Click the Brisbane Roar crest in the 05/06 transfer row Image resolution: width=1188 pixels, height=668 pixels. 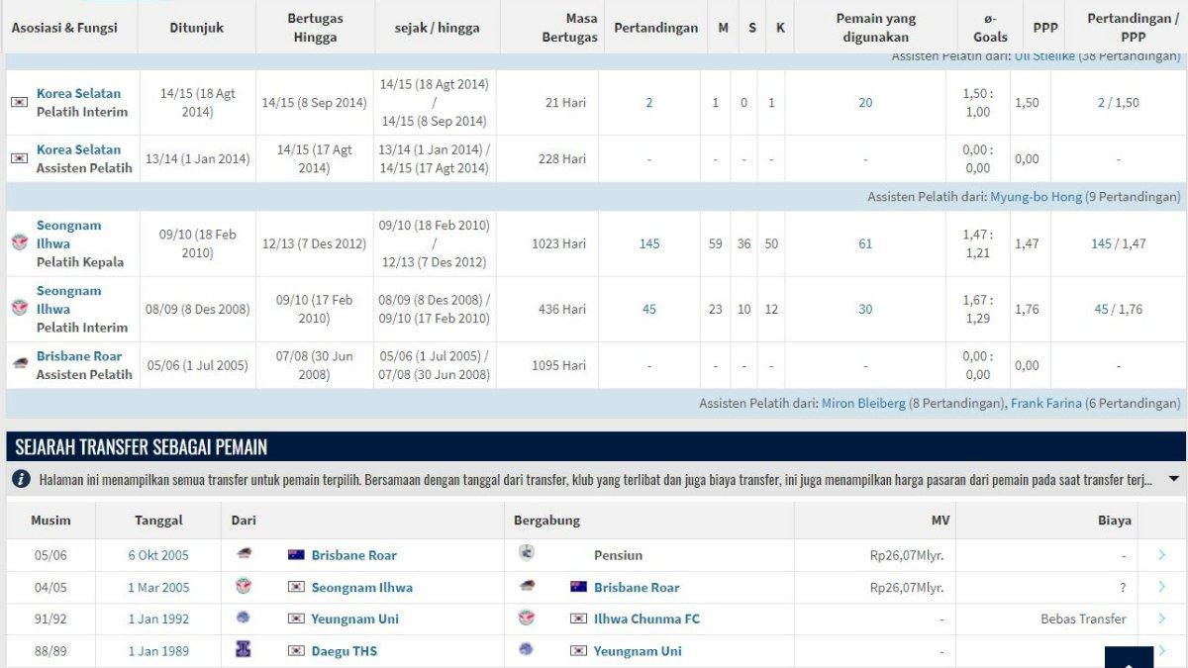244,554
